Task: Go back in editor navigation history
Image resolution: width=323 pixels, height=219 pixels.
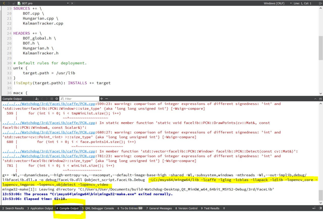Action: pos(4,3)
